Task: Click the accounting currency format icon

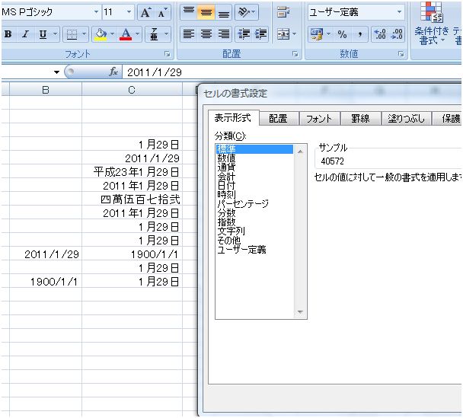Action: [317, 34]
